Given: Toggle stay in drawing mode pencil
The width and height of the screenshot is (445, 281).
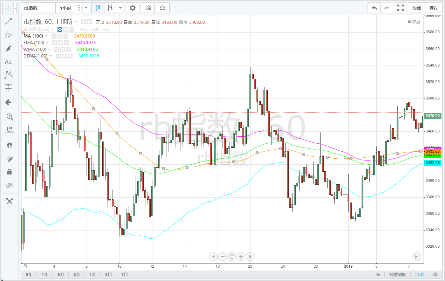Looking at the screenshot, I should click(x=10, y=158).
